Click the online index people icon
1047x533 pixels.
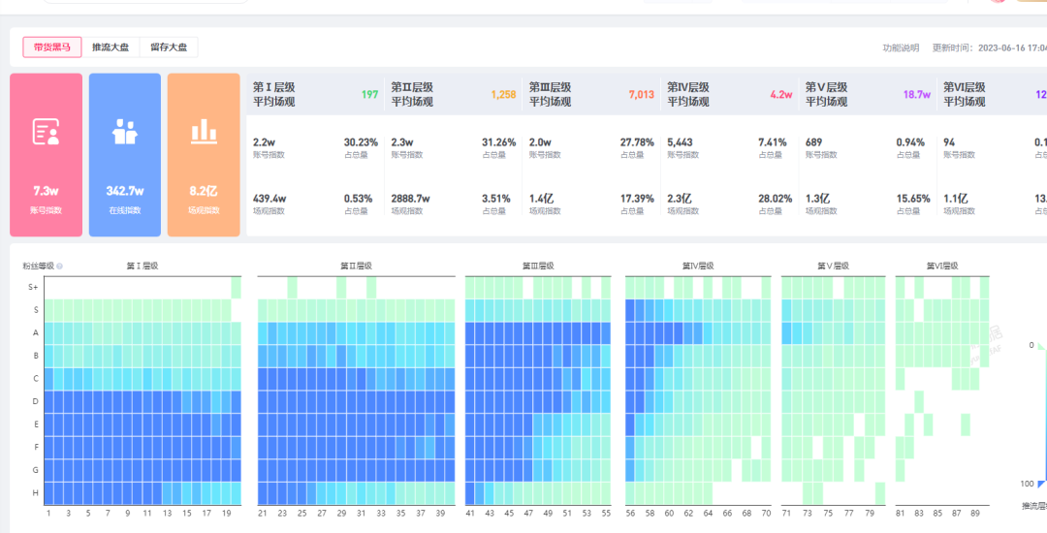tap(125, 132)
